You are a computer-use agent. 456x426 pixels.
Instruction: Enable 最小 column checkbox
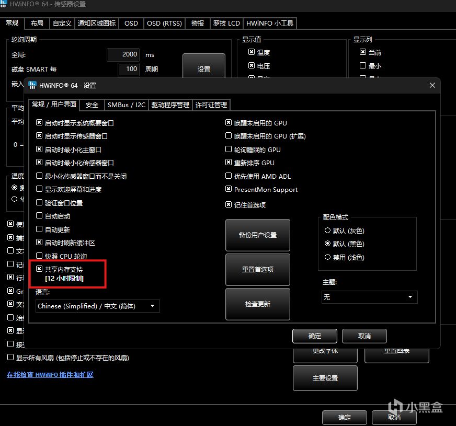[362, 65]
